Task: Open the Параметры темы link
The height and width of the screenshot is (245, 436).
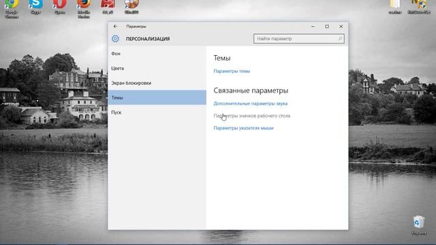Action: (232, 71)
